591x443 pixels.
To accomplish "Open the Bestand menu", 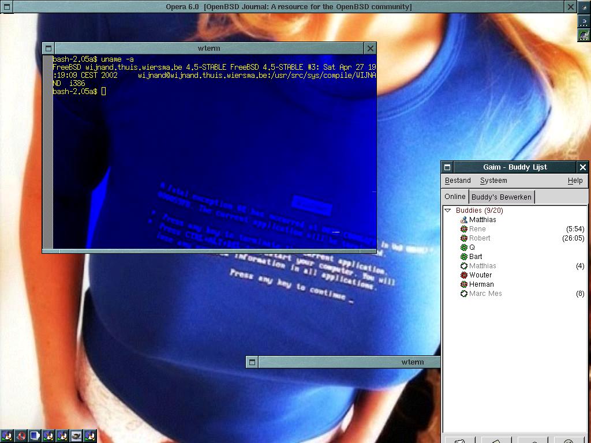I will [458, 181].
